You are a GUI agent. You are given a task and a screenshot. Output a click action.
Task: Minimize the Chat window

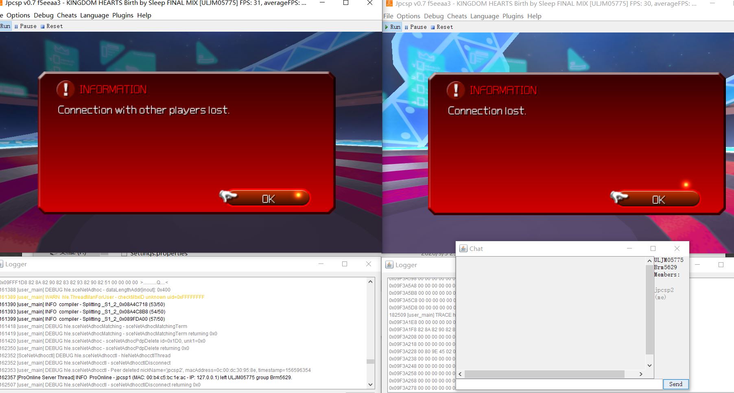629,248
